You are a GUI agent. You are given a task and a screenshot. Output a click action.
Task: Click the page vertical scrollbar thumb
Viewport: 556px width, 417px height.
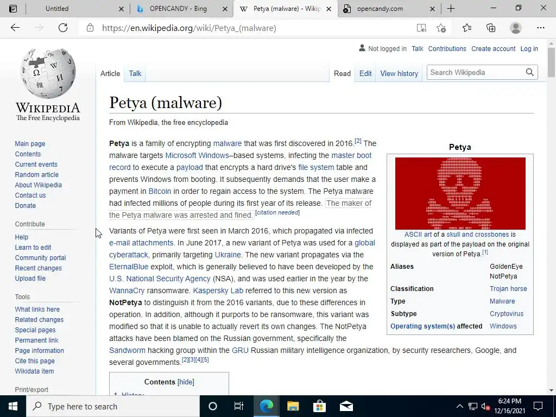coord(551,62)
